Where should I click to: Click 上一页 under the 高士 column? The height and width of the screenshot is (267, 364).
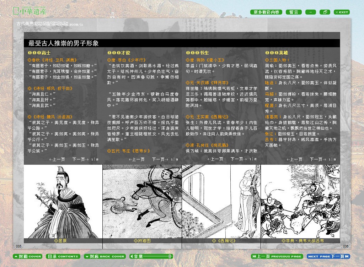57,159
